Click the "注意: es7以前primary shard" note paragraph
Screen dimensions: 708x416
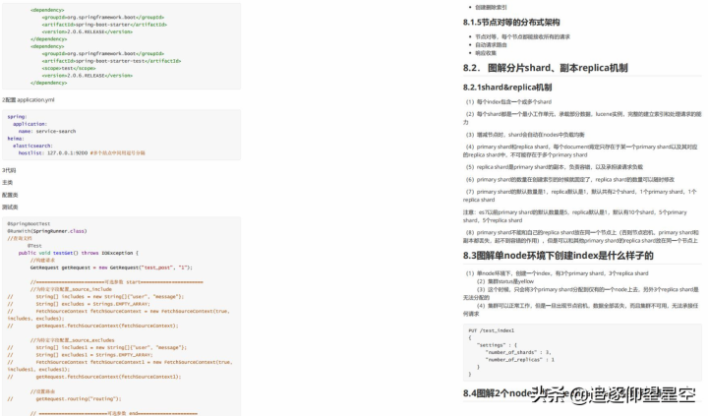(x=575, y=216)
